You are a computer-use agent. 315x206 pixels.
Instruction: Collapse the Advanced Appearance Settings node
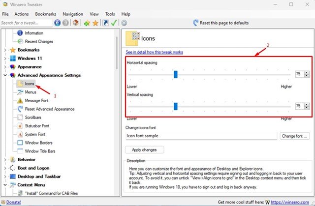[x=5, y=75]
